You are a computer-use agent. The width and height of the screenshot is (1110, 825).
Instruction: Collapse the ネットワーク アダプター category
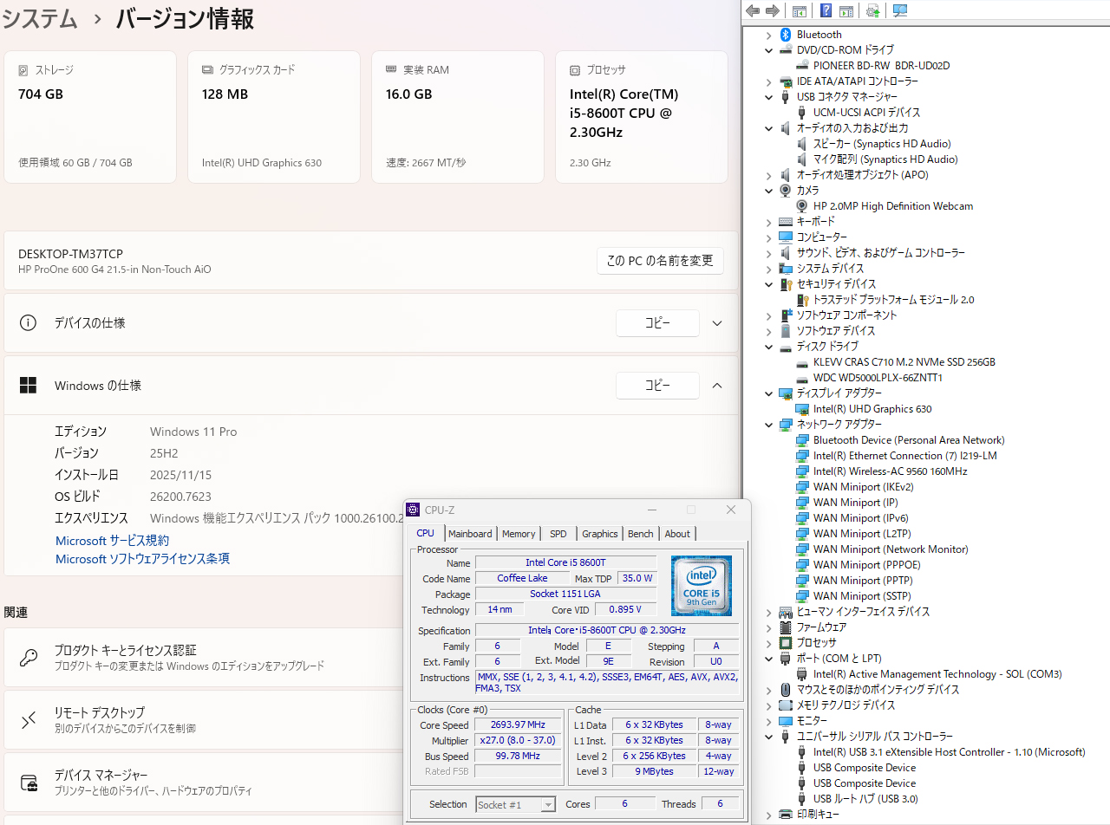click(x=769, y=425)
